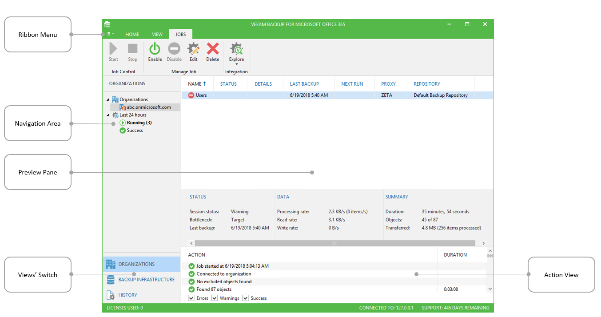This screenshot has height=317, width=601.
Task: Click the Start job icon
Action: point(113,48)
